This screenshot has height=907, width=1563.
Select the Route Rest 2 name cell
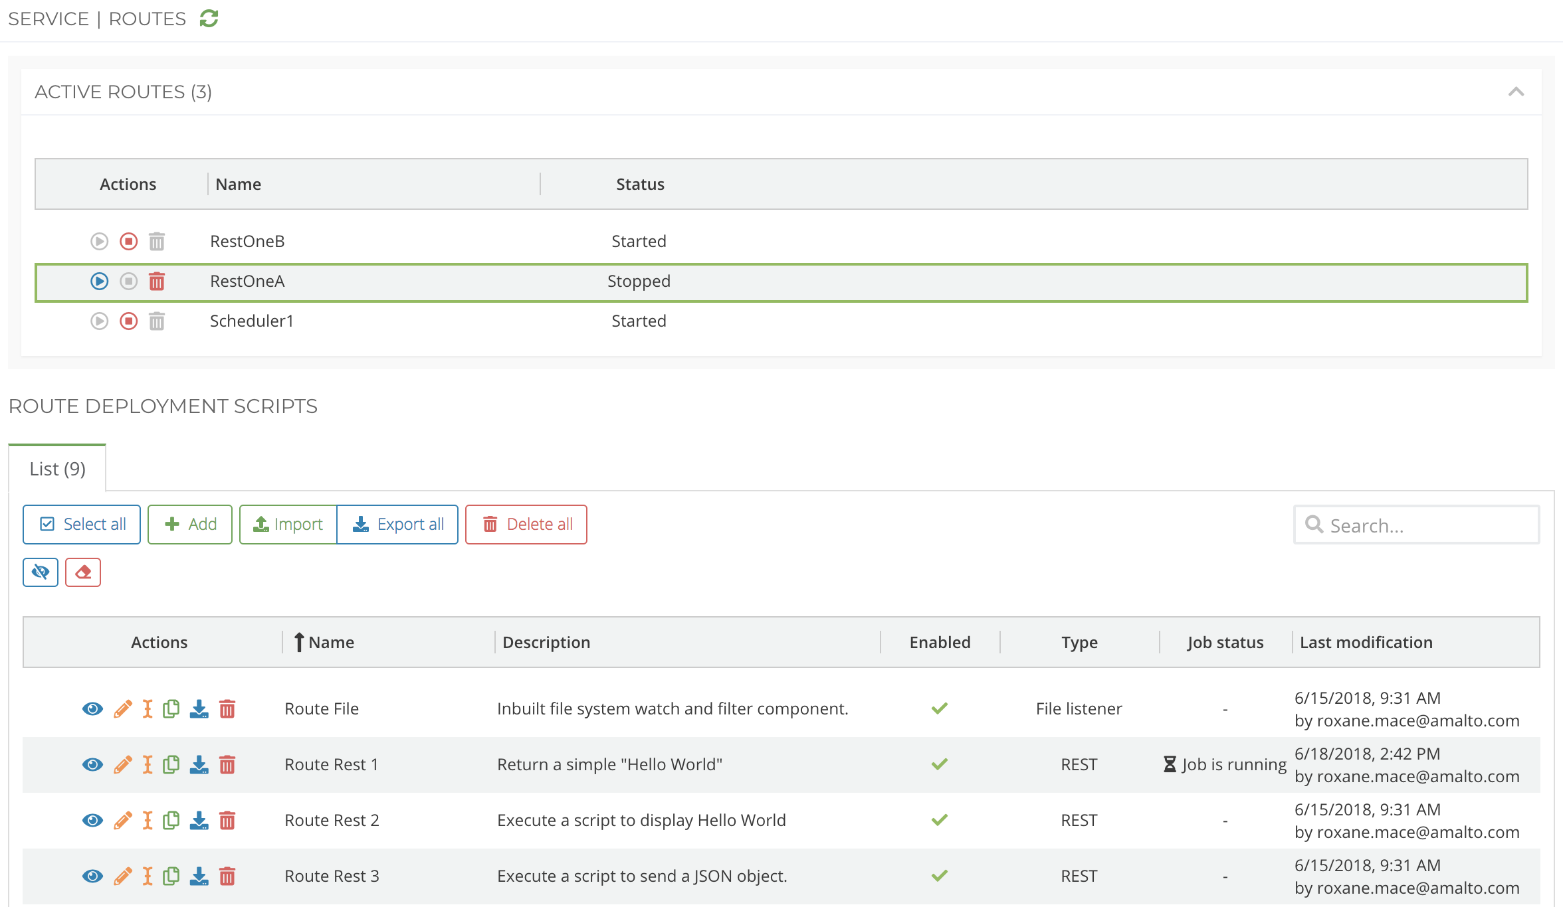click(x=332, y=821)
